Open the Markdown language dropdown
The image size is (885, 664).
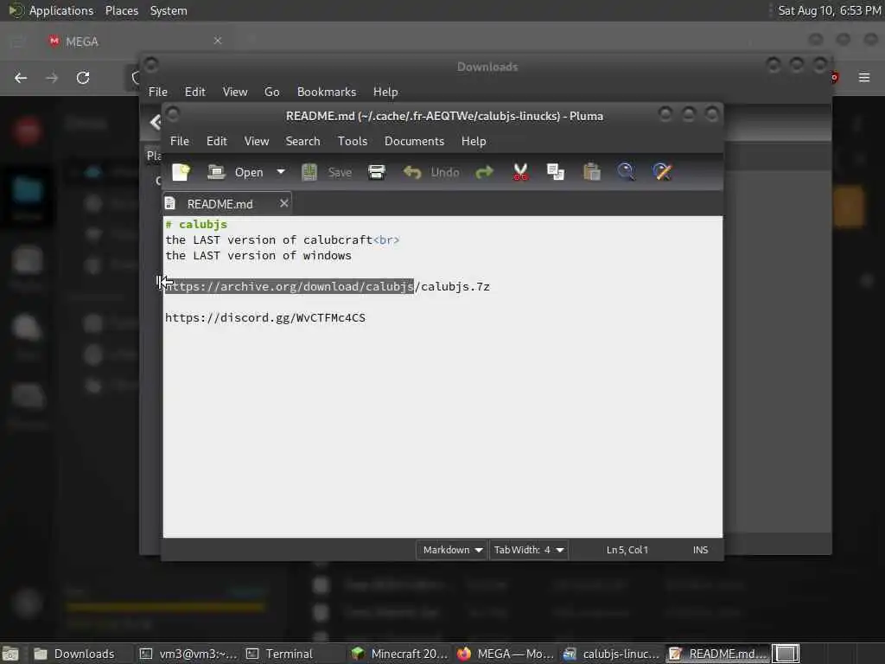[x=451, y=549]
